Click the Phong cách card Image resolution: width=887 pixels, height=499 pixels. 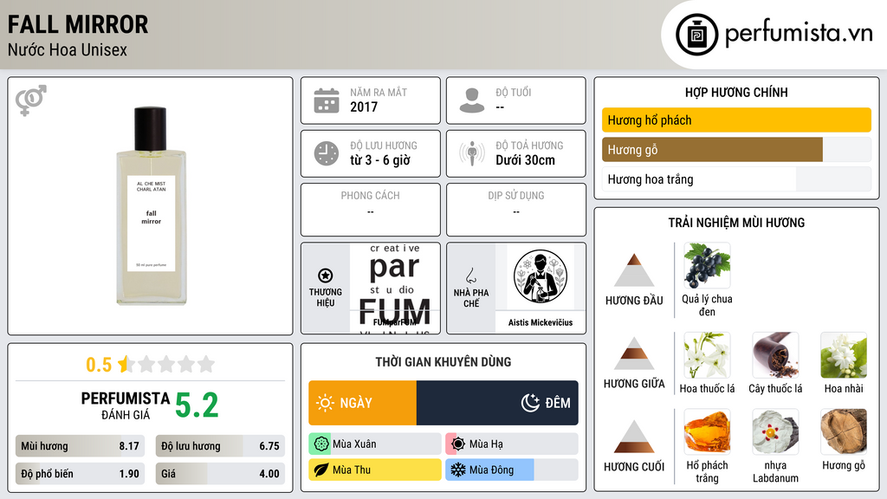point(371,210)
